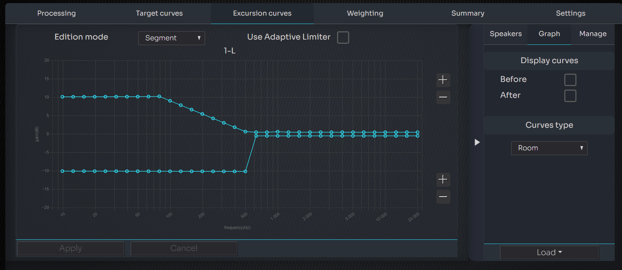The width and height of the screenshot is (622, 270).
Task: Click the upper plus icon beside graph
Action: pyautogui.click(x=443, y=80)
